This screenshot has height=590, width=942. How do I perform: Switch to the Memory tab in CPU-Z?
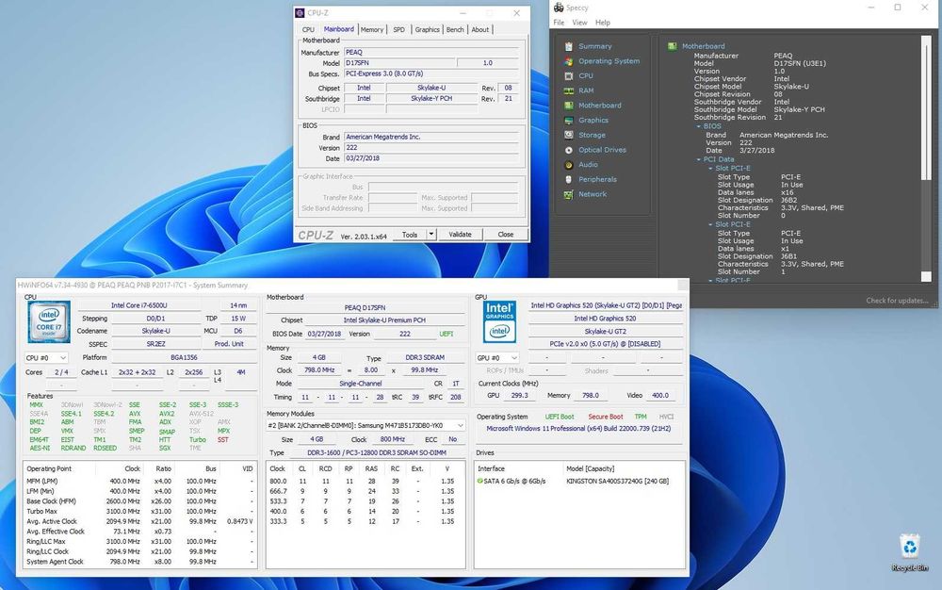coord(372,29)
